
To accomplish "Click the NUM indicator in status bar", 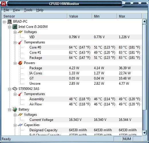I will tap(127, 139).
